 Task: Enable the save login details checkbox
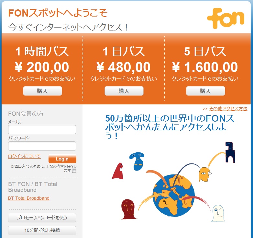click(74, 171)
